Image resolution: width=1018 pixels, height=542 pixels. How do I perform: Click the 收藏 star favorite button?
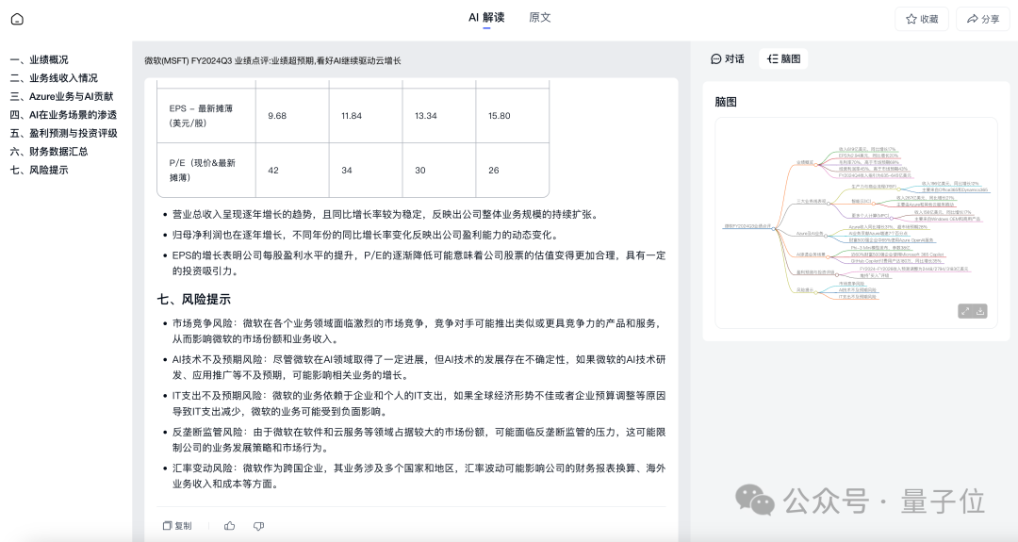point(921,19)
